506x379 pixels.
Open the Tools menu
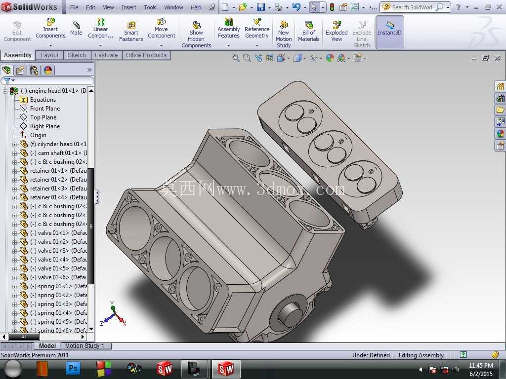pos(150,7)
